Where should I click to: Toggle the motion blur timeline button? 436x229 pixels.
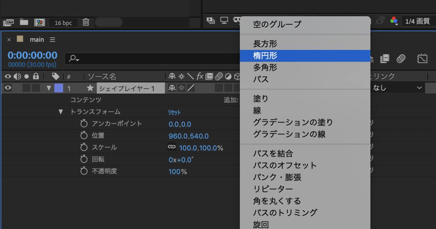(x=401, y=58)
